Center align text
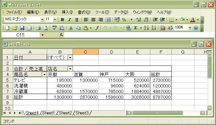 [93, 20]
